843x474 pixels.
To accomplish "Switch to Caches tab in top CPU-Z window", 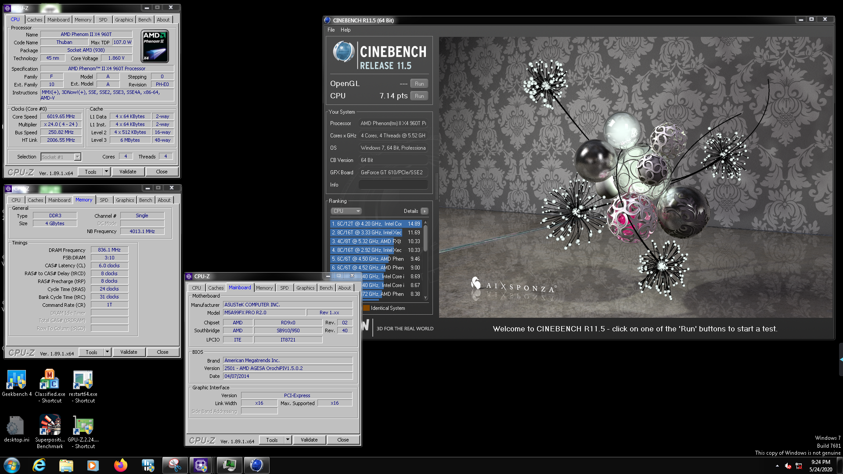I will [x=35, y=20].
